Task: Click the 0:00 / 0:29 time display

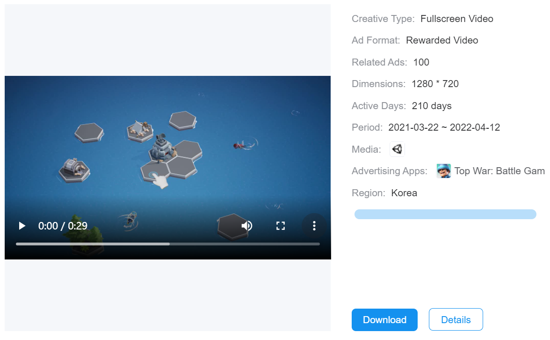Action: (x=63, y=226)
